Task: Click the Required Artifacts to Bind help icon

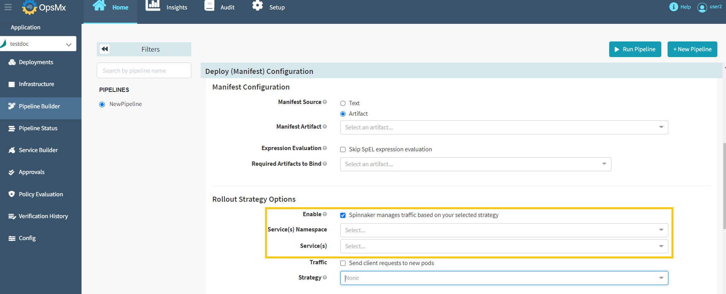Action: (325, 164)
